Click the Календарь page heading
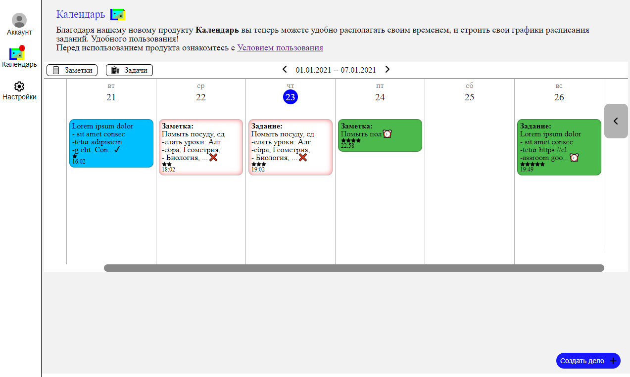The height and width of the screenshot is (377, 630). (81, 14)
